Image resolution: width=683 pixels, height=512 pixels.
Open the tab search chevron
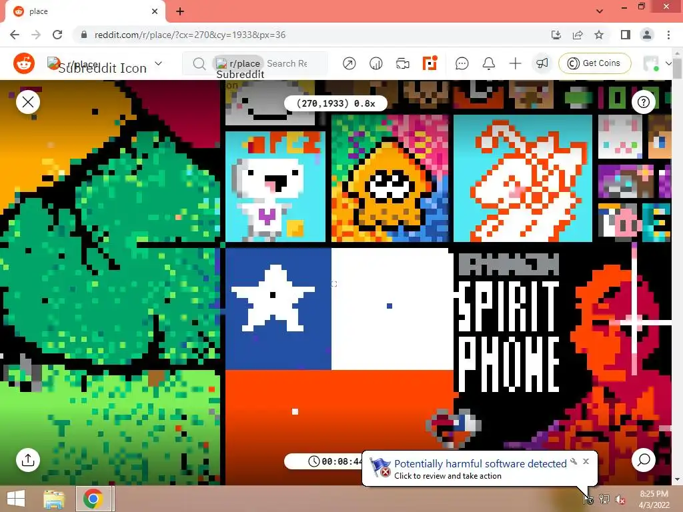(600, 11)
